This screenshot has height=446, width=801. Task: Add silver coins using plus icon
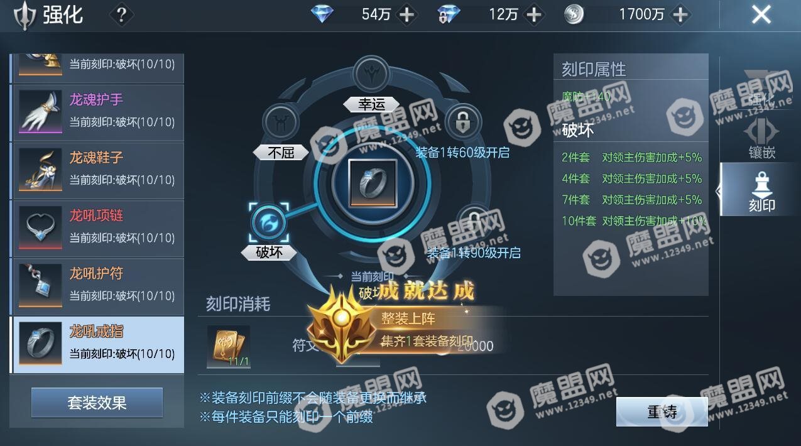(x=680, y=14)
